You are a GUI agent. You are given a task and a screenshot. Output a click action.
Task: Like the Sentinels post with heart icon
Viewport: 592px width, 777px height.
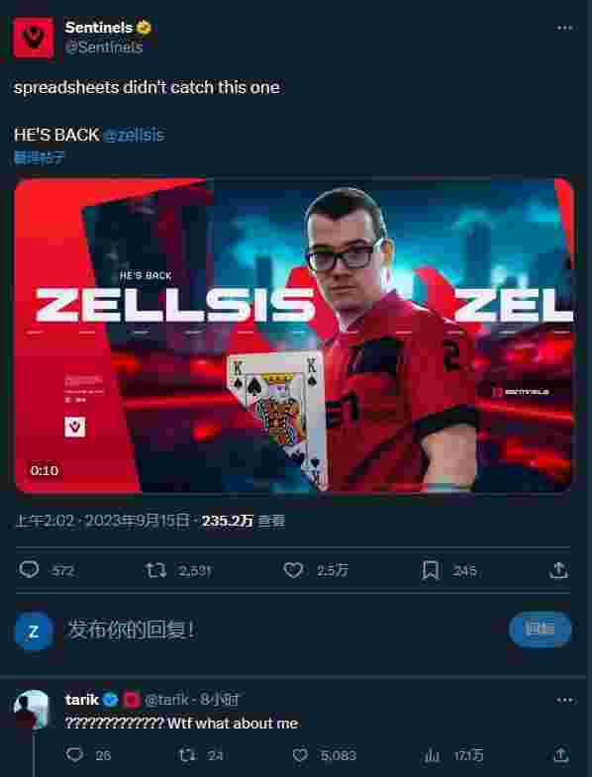click(293, 570)
